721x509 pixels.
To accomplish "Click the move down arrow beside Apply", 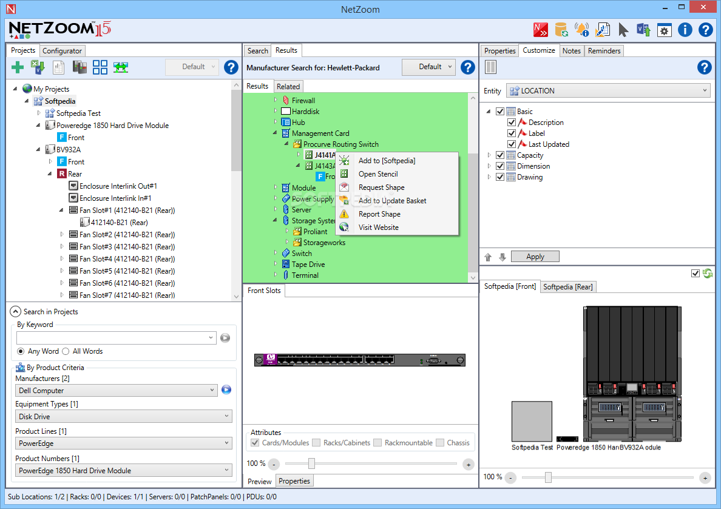I will pyautogui.click(x=502, y=257).
